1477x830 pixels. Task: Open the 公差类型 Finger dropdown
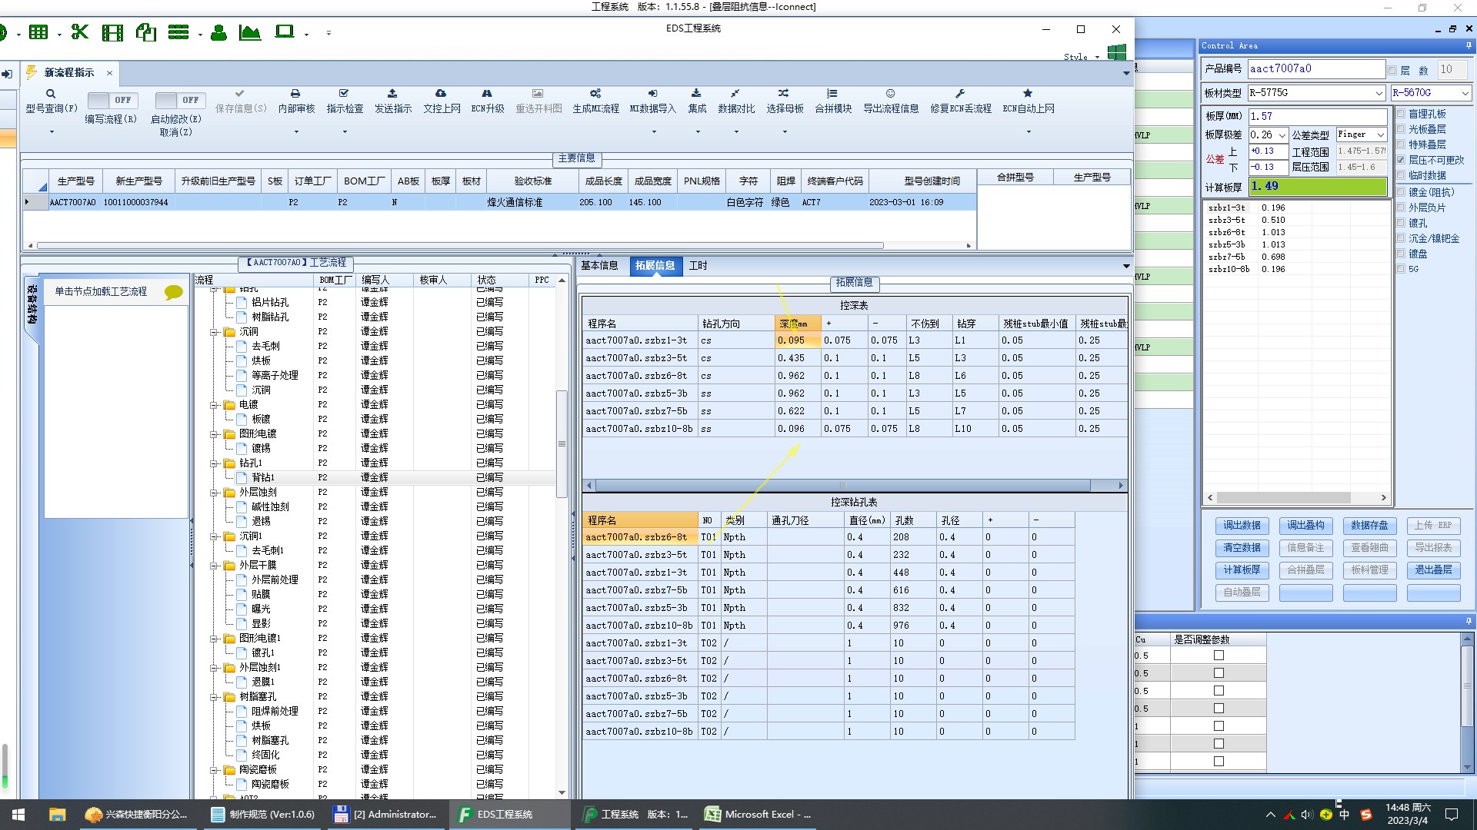click(1381, 134)
